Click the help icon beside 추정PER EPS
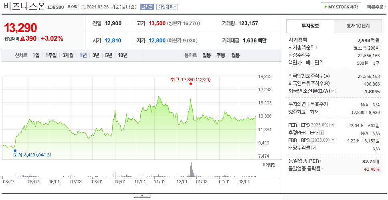 tap(322, 133)
